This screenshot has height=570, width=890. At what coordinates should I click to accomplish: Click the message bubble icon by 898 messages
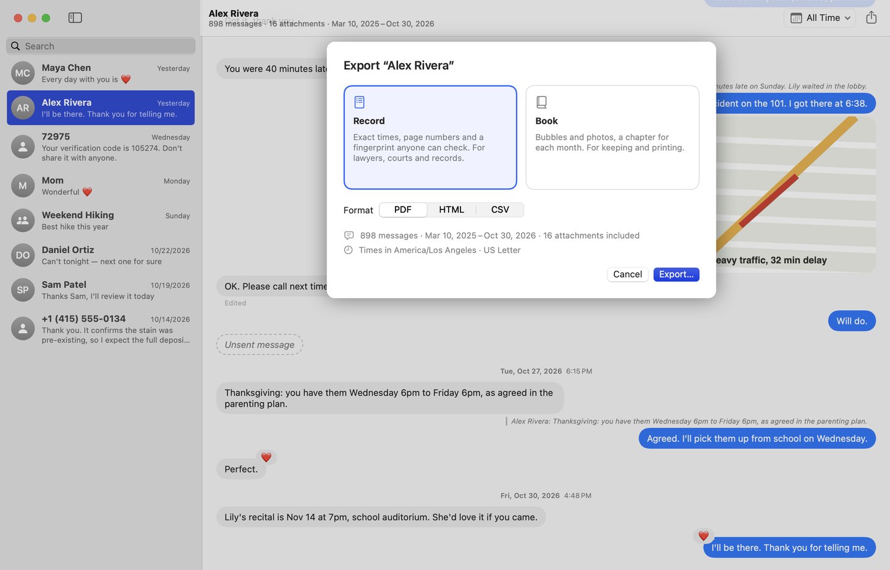point(349,236)
